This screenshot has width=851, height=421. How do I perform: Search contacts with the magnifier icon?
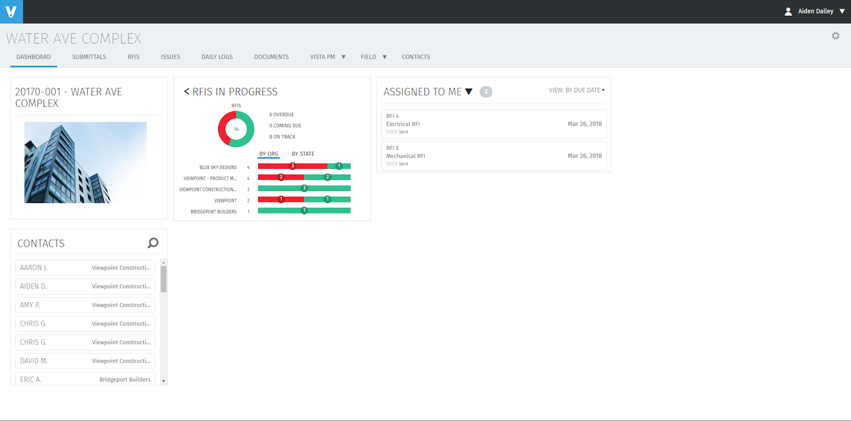153,243
